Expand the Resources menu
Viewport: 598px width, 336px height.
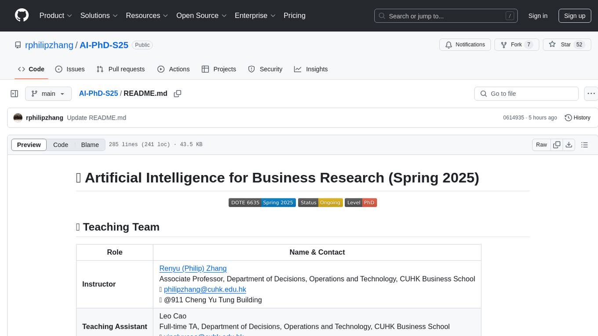click(x=147, y=15)
